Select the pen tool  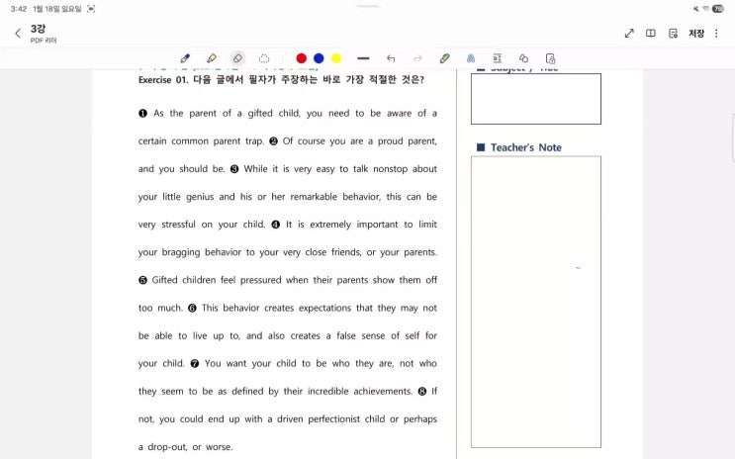(x=185, y=58)
